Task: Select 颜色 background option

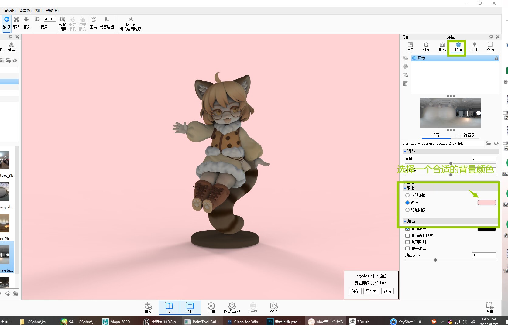Action: pyautogui.click(x=407, y=203)
